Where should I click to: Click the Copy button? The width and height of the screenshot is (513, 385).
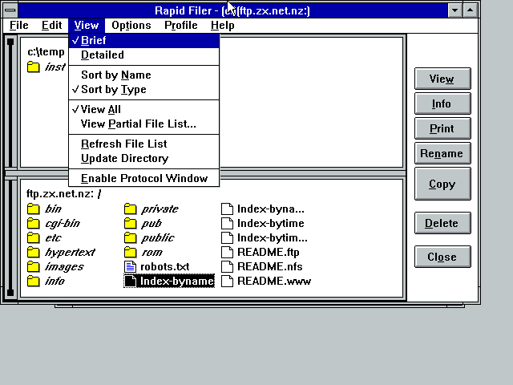442,184
